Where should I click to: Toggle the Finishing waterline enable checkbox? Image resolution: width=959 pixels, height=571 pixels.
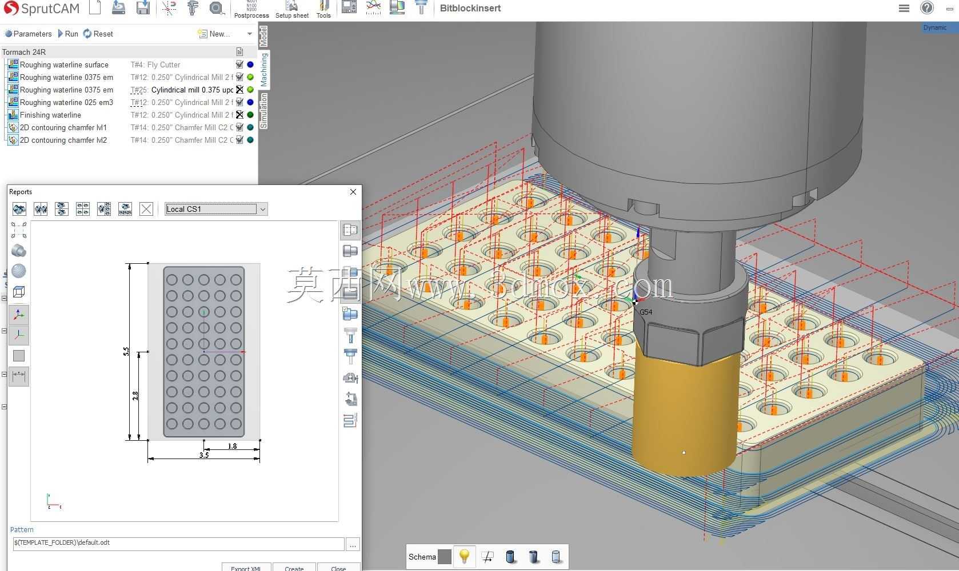click(239, 115)
